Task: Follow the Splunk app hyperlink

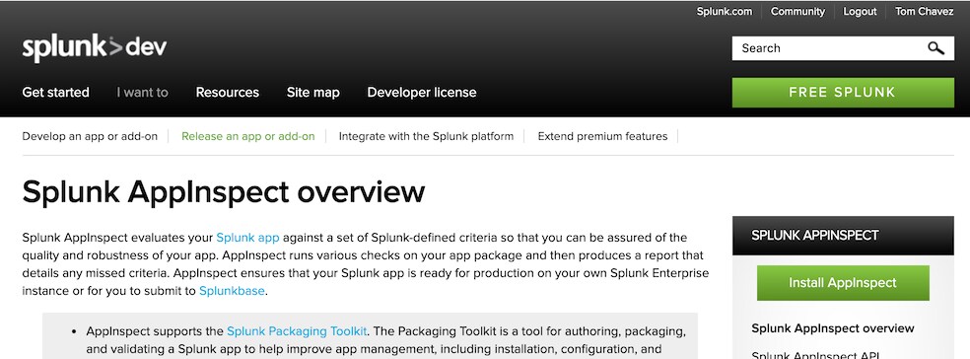Action: point(247,238)
